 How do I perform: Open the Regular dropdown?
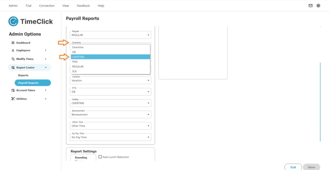(110, 35)
